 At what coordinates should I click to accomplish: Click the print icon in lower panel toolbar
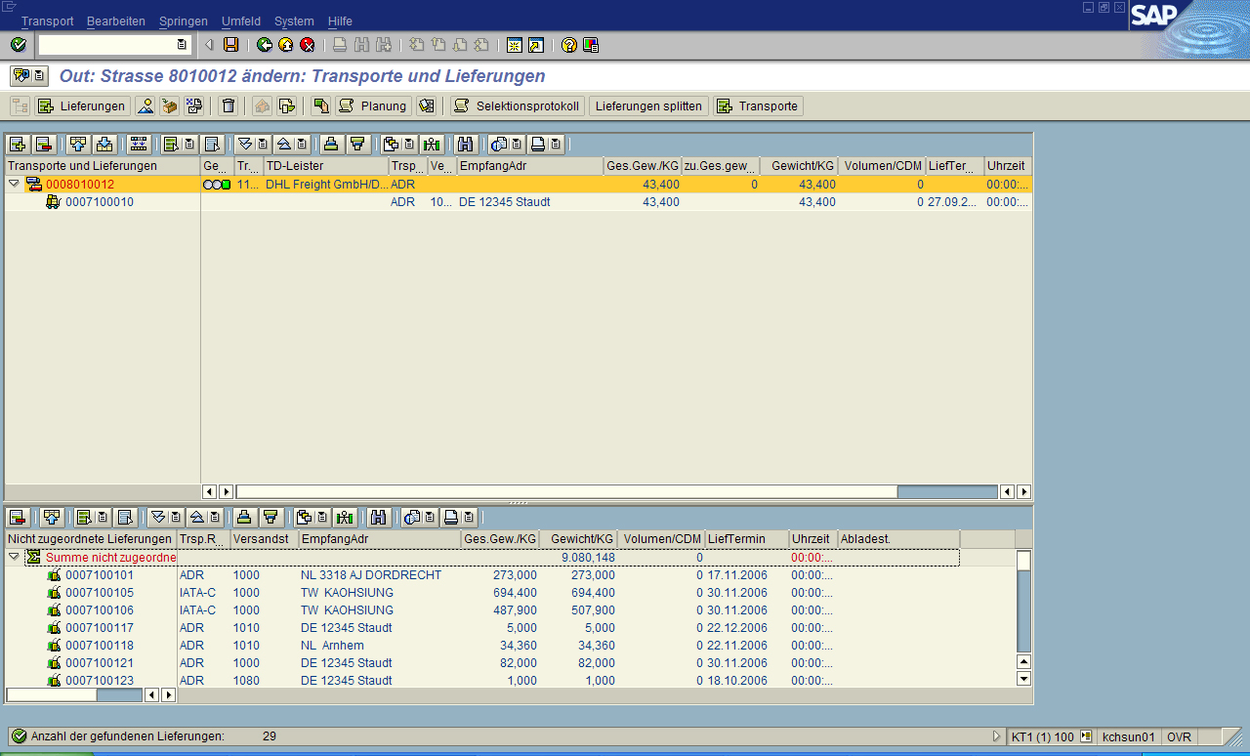click(x=451, y=518)
